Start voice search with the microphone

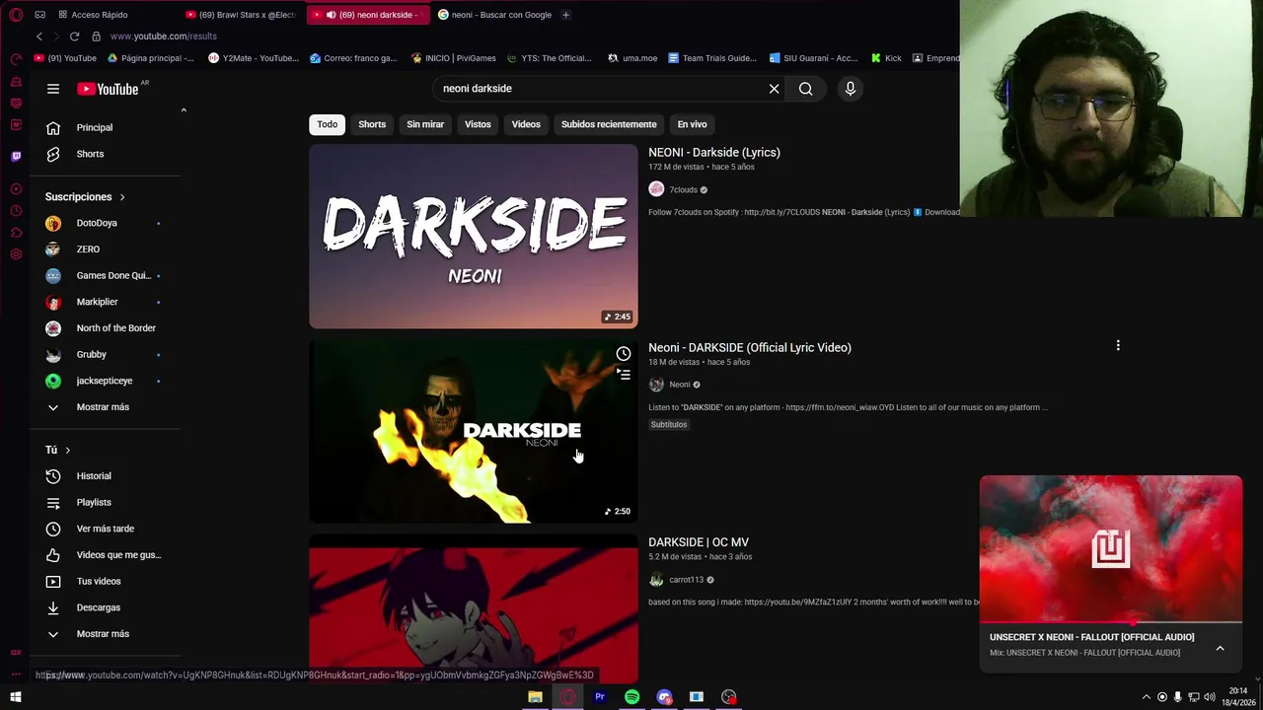851,89
